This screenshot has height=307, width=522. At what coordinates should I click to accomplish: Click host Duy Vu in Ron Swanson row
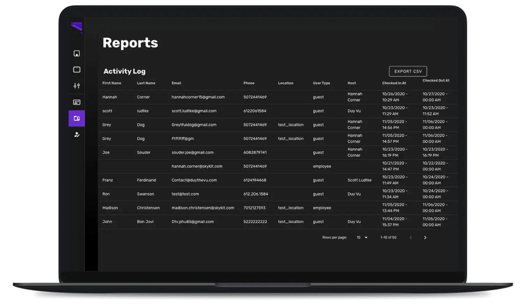click(354, 194)
